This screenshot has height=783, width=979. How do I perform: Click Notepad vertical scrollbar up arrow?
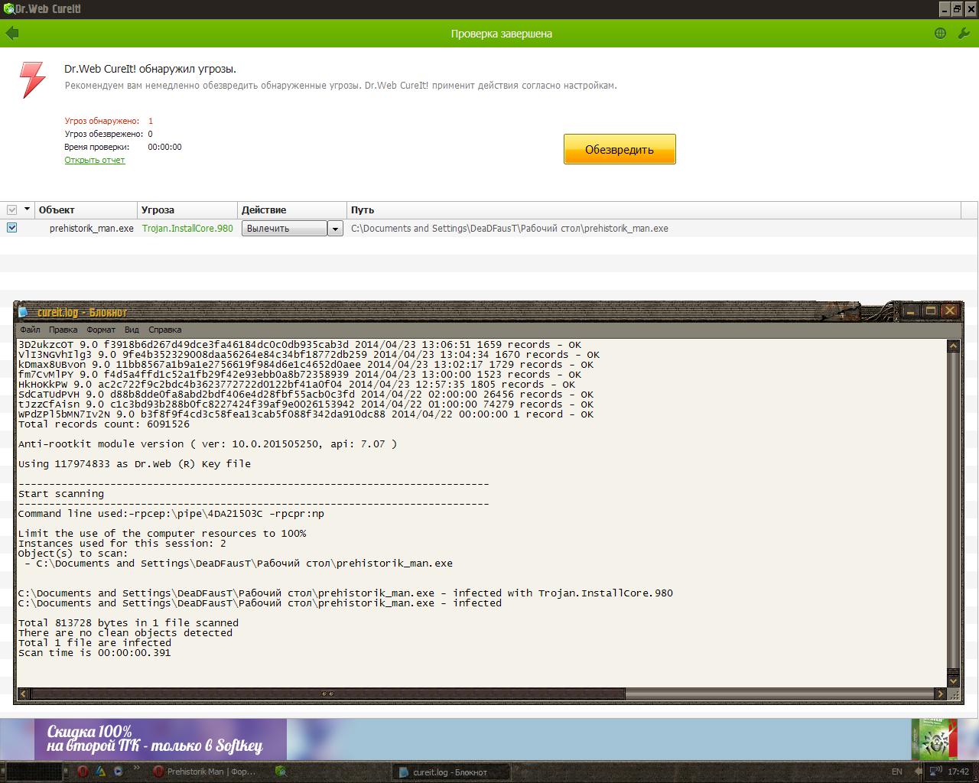pos(953,346)
